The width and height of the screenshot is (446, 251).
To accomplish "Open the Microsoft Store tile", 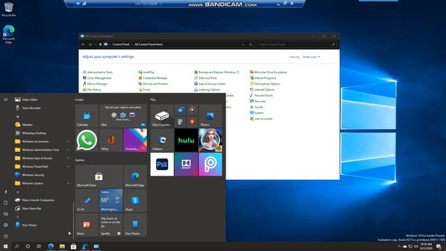I will pyautogui.click(x=99, y=176).
